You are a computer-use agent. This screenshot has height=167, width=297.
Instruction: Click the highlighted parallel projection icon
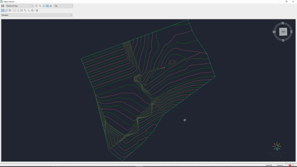coord(3,11)
